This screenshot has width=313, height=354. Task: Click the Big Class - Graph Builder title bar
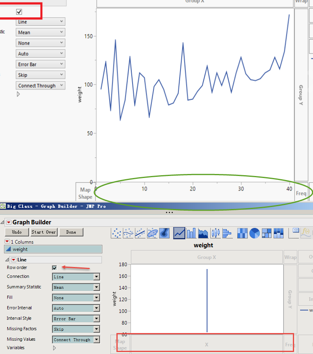(x=156, y=206)
